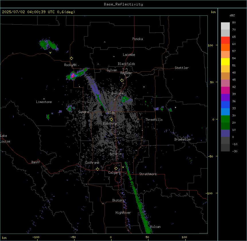
Task: Click the Vulcan label
Action: click(x=155, y=227)
